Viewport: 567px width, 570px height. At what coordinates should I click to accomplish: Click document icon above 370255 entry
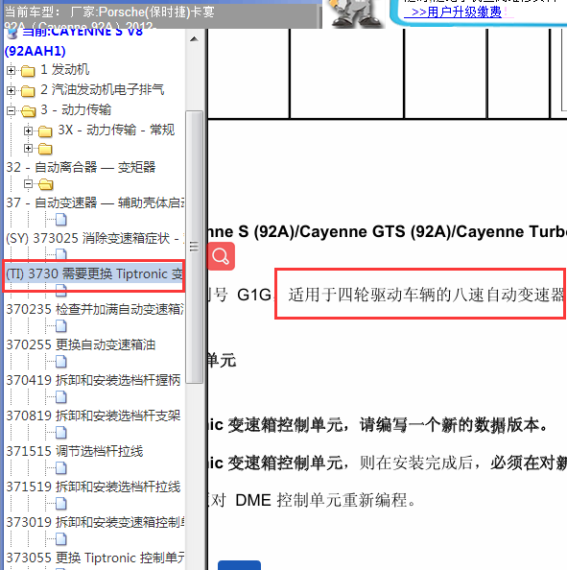point(61,325)
